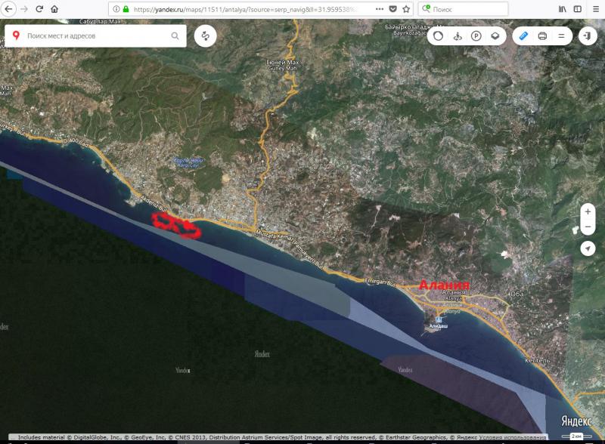Toggle the parking layer button

coord(476,35)
